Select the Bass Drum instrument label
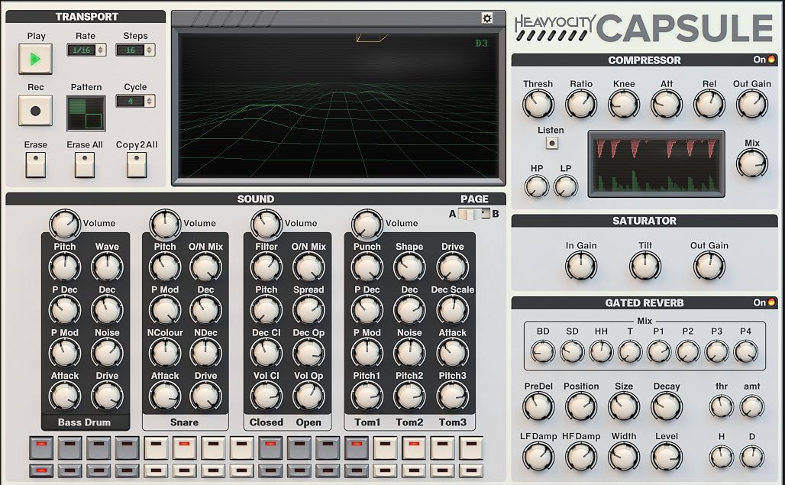 coord(84,422)
